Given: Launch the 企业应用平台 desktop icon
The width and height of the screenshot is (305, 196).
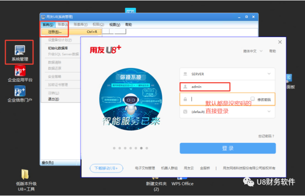Looking at the screenshot, I should [20, 74].
